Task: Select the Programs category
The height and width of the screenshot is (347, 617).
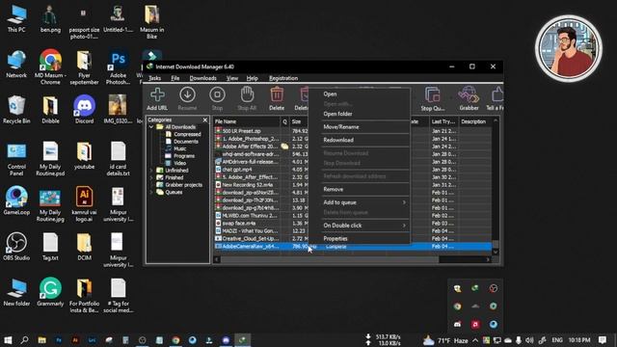Action: tap(184, 156)
